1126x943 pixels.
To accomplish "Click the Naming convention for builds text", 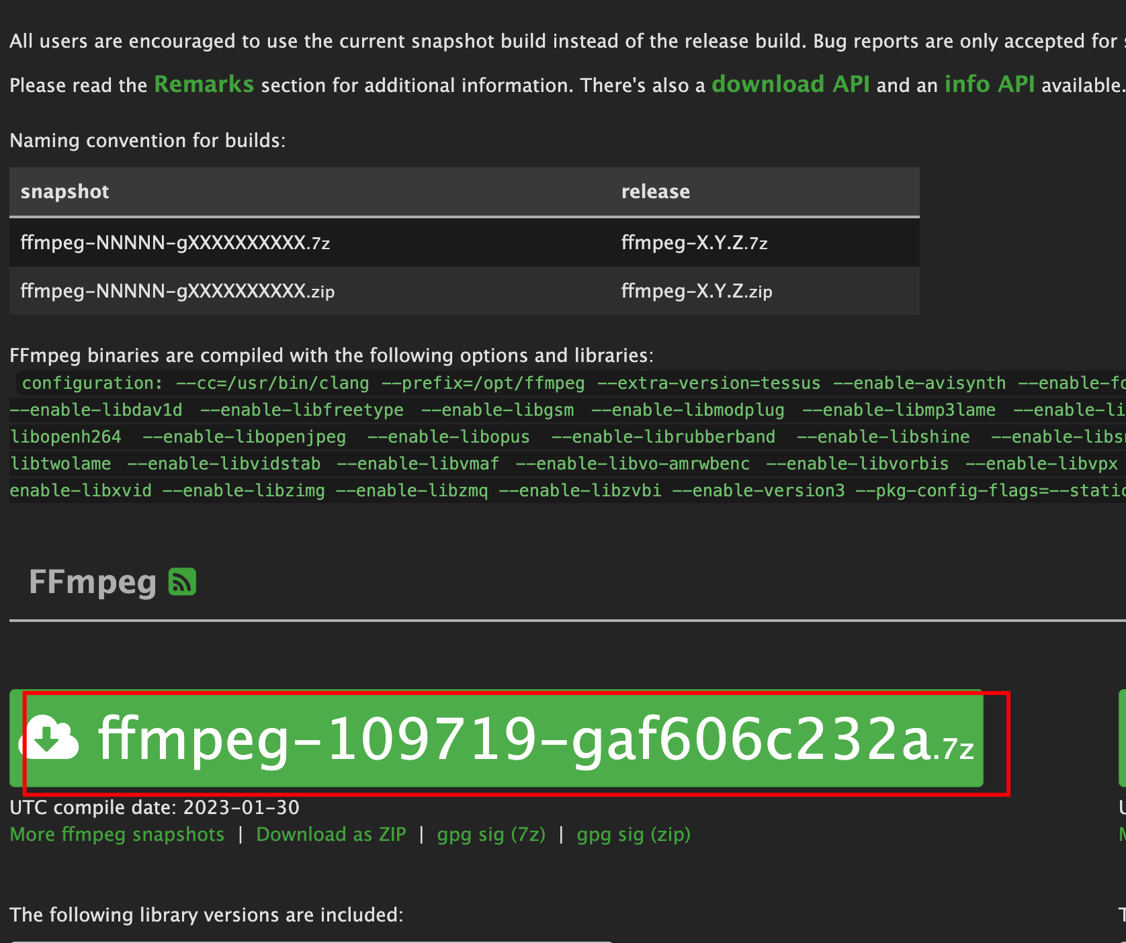I will point(148,140).
